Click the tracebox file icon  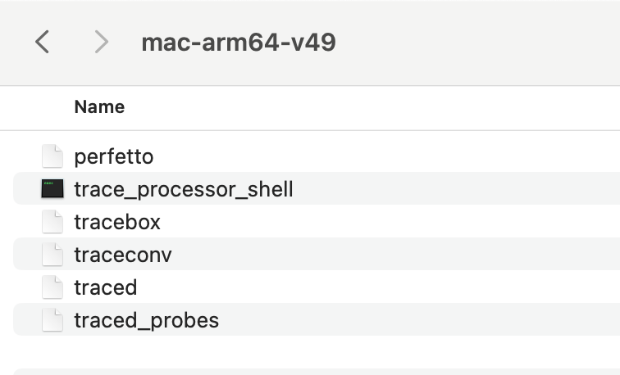coord(52,222)
